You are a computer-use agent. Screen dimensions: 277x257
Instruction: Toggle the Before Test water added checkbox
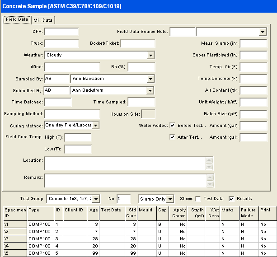pyautogui.click(x=172, y=125)
